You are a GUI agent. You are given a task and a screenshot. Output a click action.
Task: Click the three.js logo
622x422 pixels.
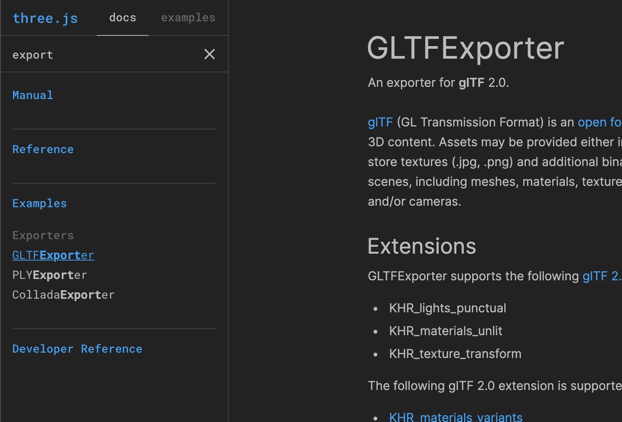point(45,18)
